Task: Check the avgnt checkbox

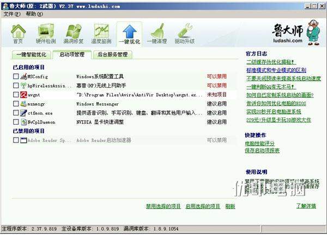Action: click(x=16, y=95)
